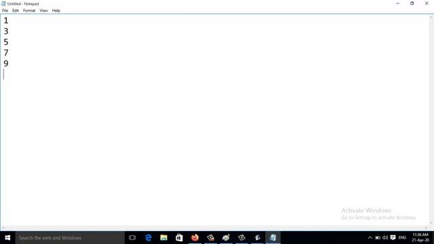Open the Help menu
The image size is (434, 244).
pyautogui.click(x=56, y=11)
